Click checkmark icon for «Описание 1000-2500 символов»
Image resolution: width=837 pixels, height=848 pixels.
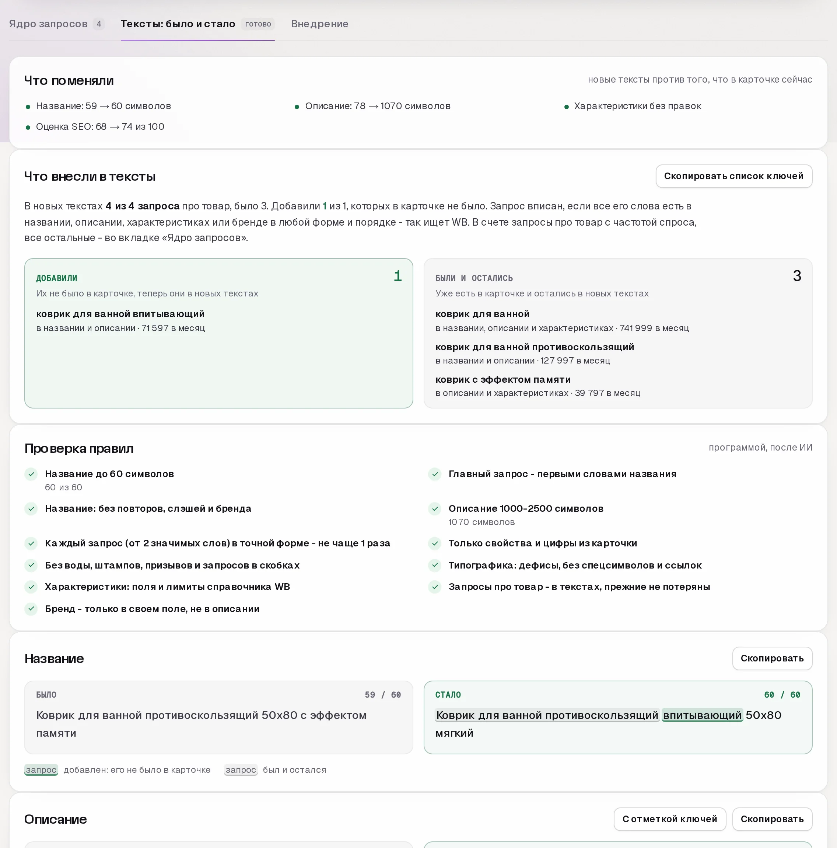coord(435,509)
